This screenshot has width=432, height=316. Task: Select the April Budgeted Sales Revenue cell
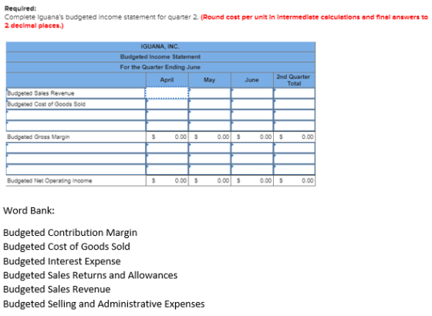pos(167,93)
